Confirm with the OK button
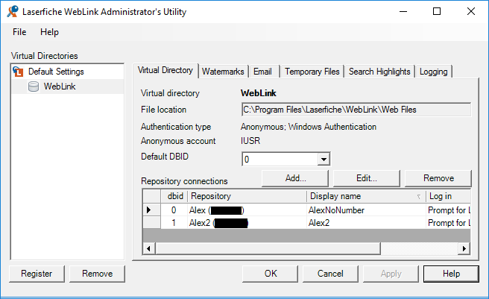489x299 pixels. click(270, 274)
